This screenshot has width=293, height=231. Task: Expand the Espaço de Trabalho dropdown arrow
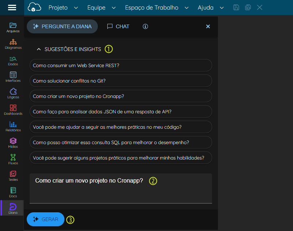[186, 8]
